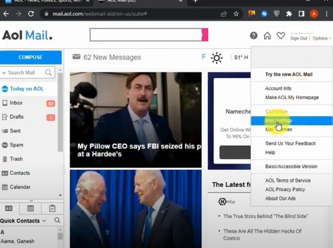Choose Customize in the Options menu
Screen dimensions: 333x248
point(277,112)
